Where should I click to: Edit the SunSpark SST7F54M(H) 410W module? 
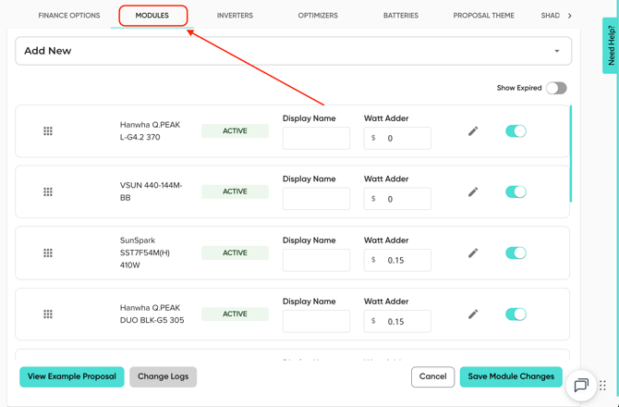point(473,253)
